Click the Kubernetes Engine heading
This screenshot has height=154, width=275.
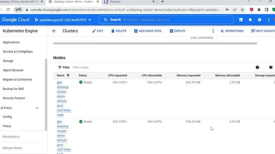coord(20,31)
